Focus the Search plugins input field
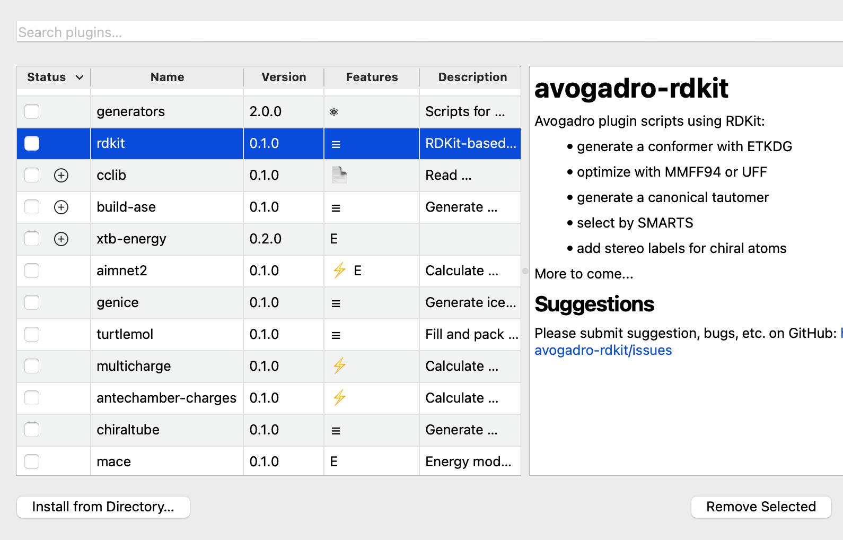Image resolution: width=843 pixels, height=540 pixels. pos(424,32)
